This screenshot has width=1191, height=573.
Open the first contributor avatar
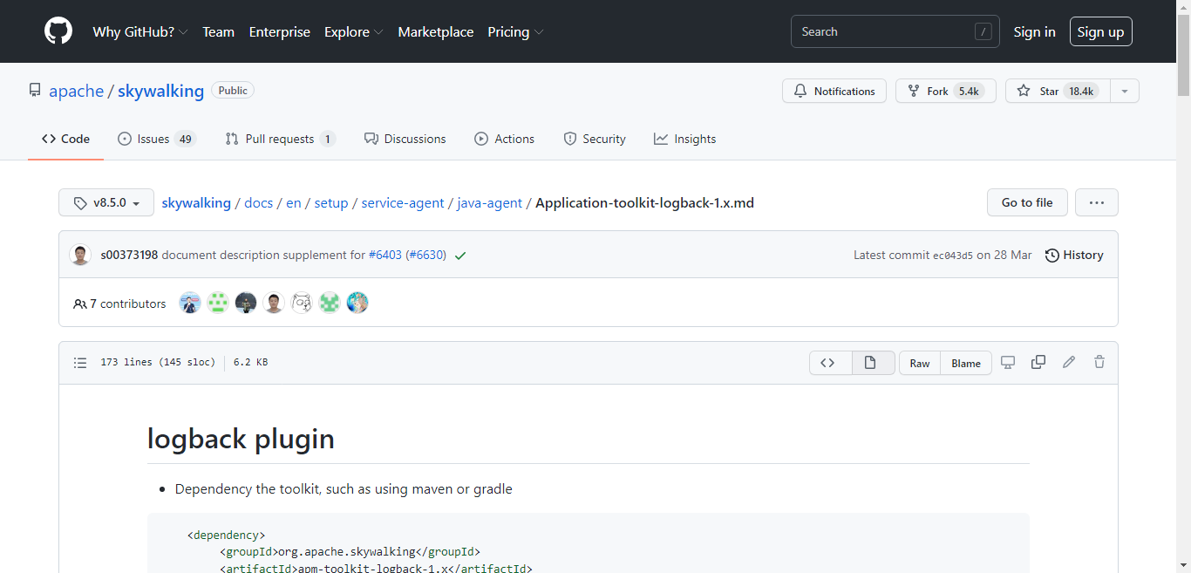(190, 303)
